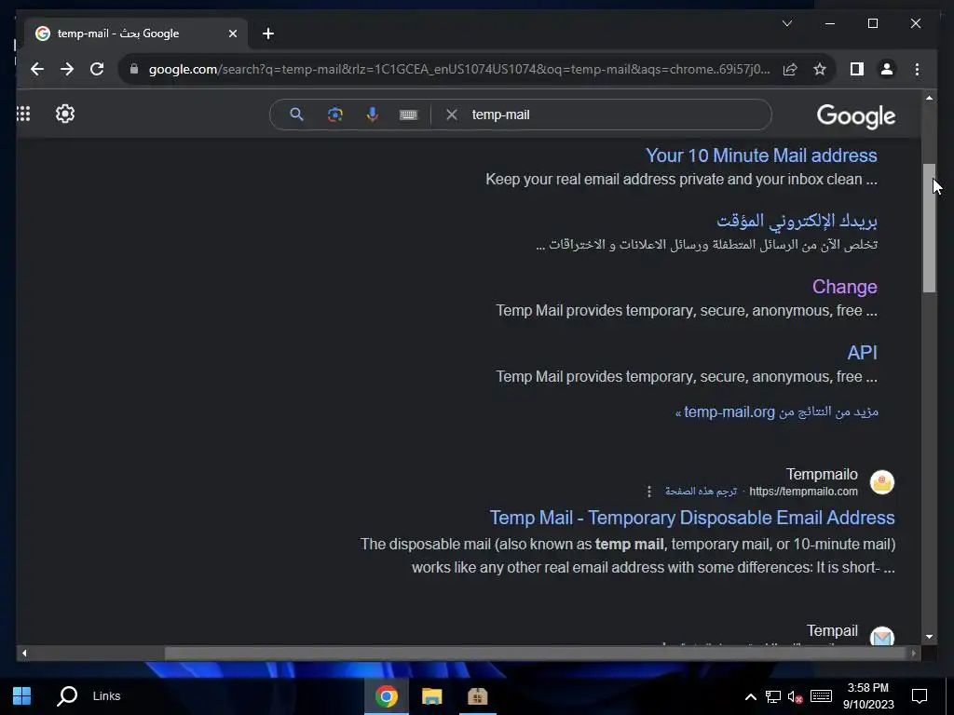
Task: Click the horizontal scrollbar thumb
Action: (536, 654)
